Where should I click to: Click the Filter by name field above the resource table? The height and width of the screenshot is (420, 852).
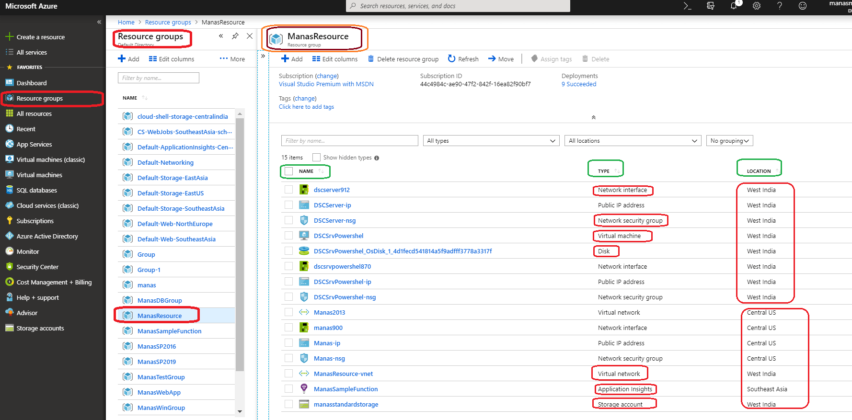coord(350,140)
